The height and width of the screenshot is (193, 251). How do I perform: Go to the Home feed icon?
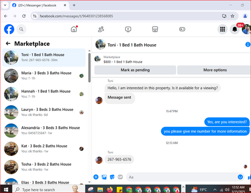pos(74,29)
